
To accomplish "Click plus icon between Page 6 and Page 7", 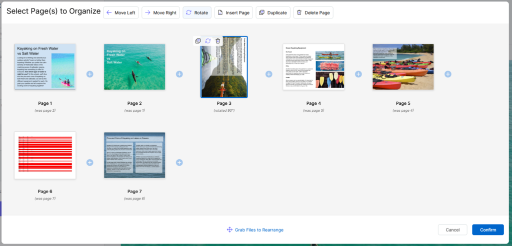I will [90, 162].
